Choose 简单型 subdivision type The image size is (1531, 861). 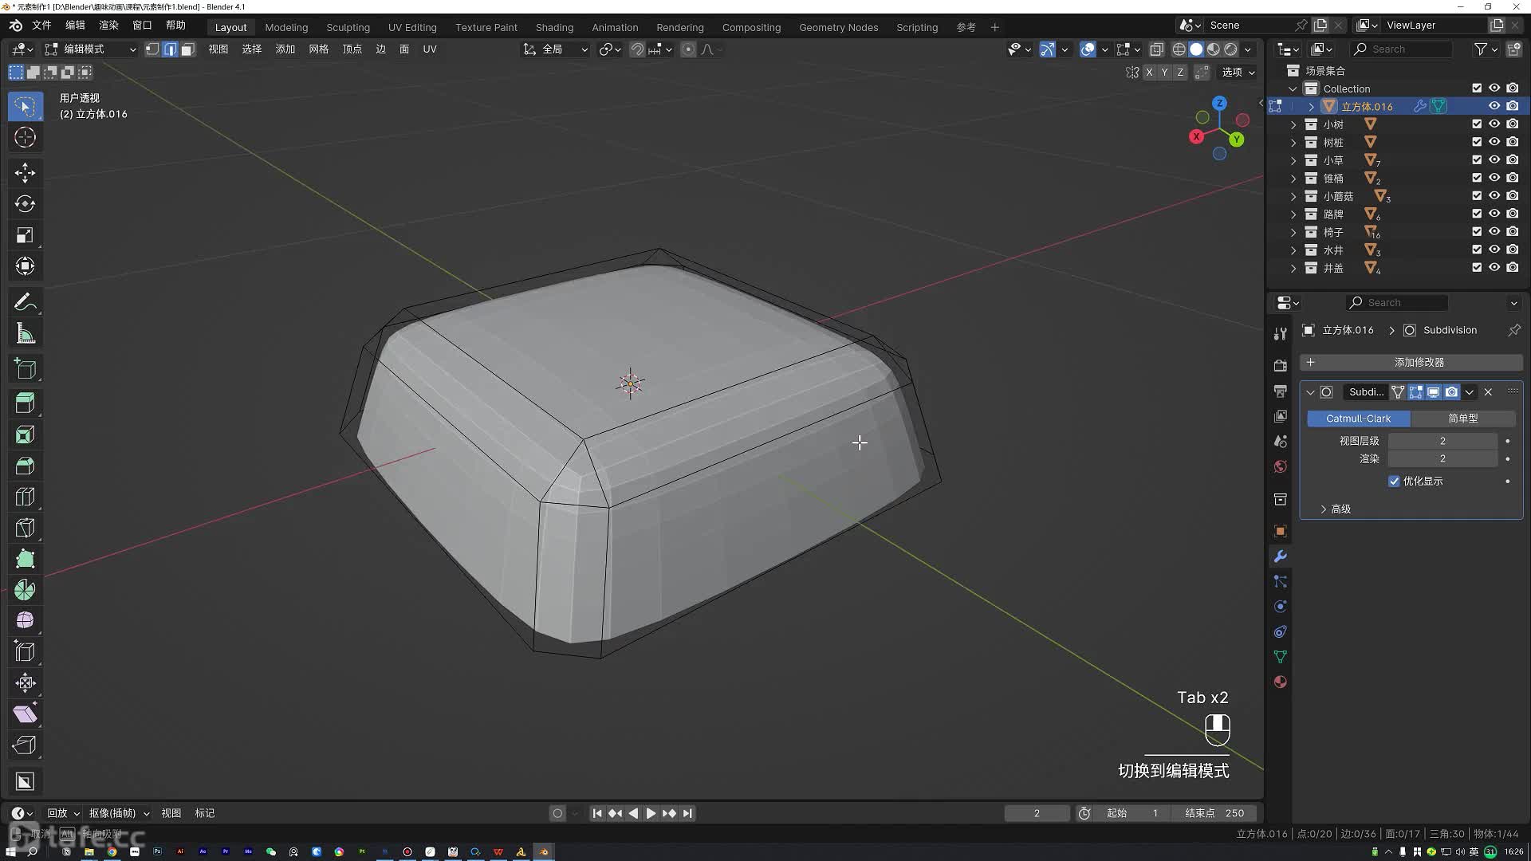[x=1463, y=419]
